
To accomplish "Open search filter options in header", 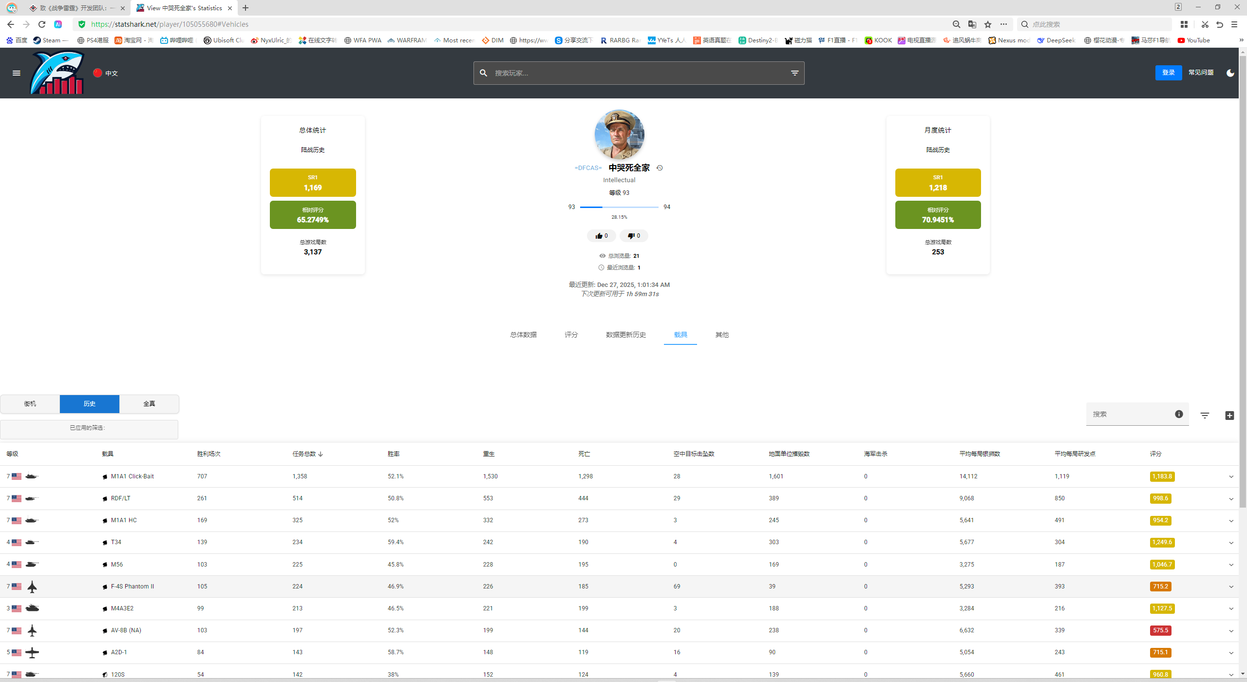I will 794,73.
